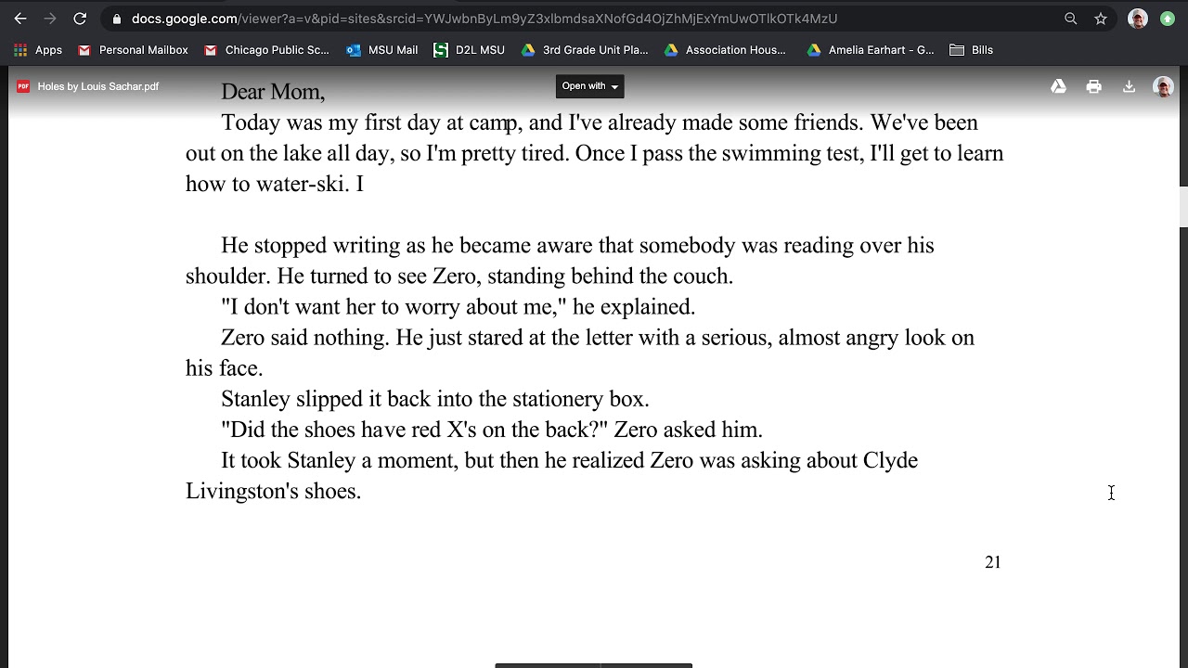Reload the current page
This screenshot has width=1188, height=668.
(80, 19)
